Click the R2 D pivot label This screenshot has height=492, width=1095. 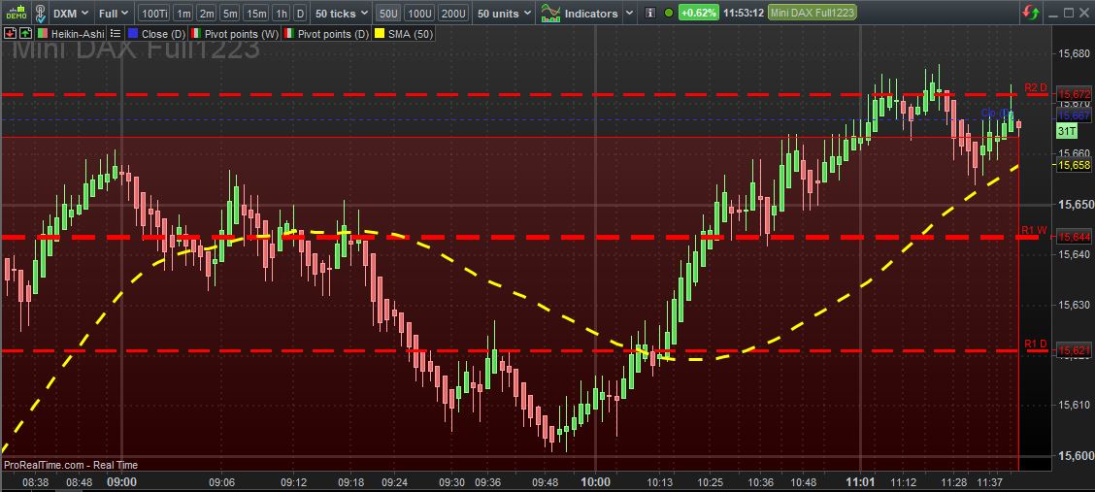pos(1036,88)
